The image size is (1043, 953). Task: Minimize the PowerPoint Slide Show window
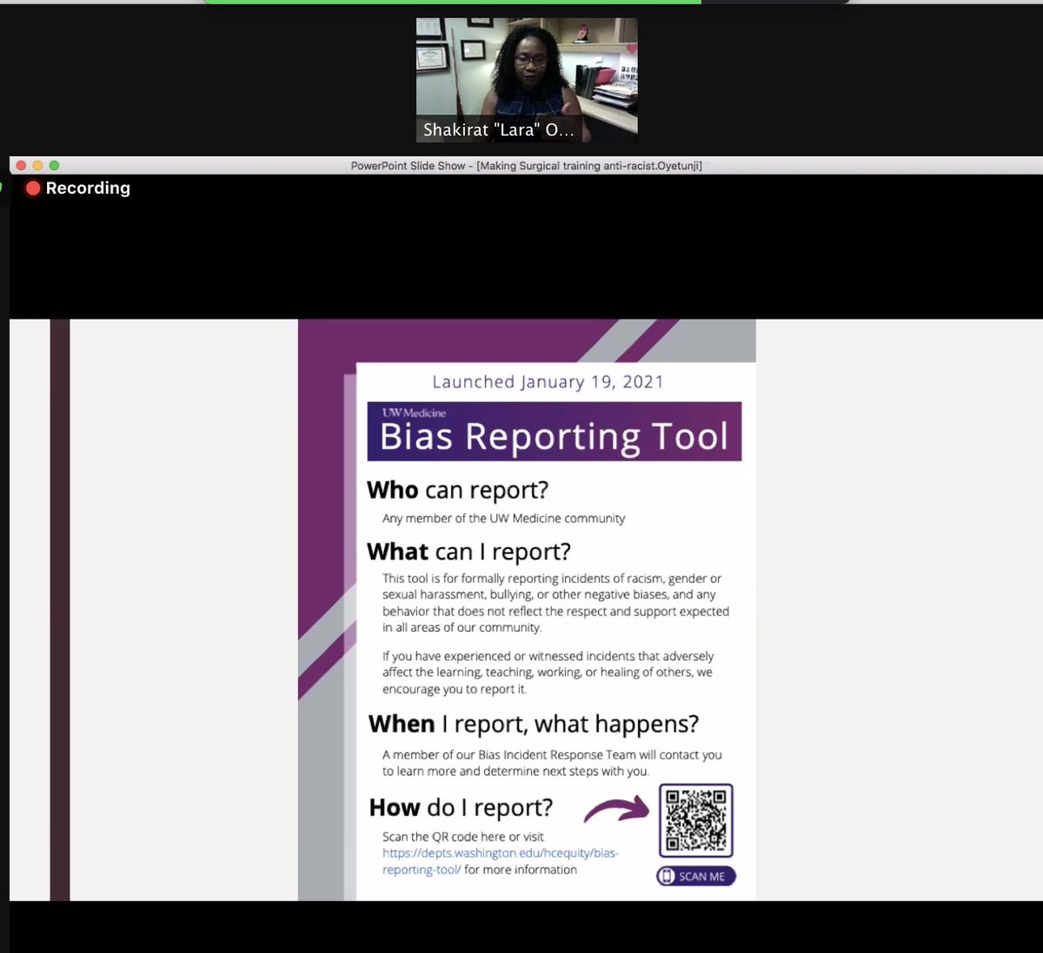point(37,165)
